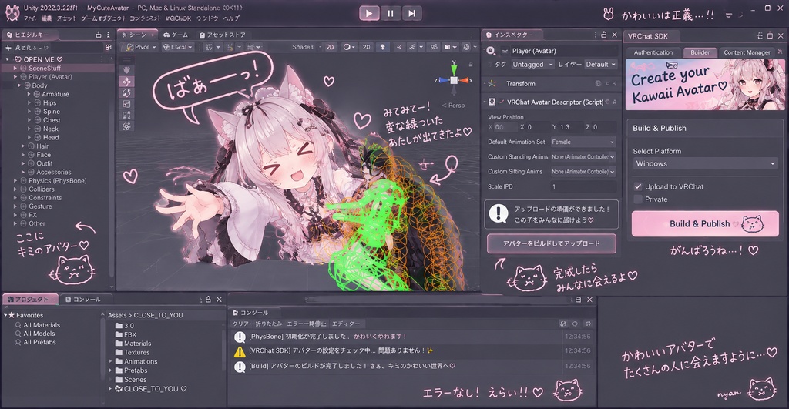The width and height of the screenshot is (789, 409).
Task: Click the red X axis on the scene gizmo
Action: (465, 80)
